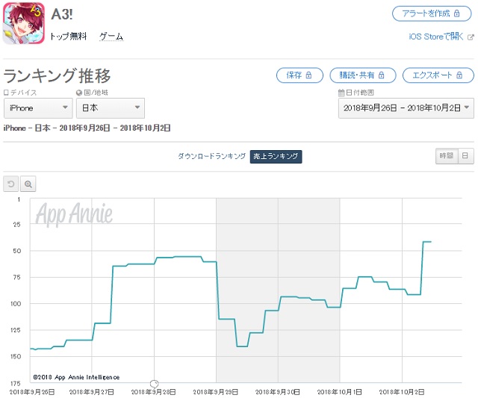
Task: Select the 売上ランキング tab
Action: tap(276, 157)
